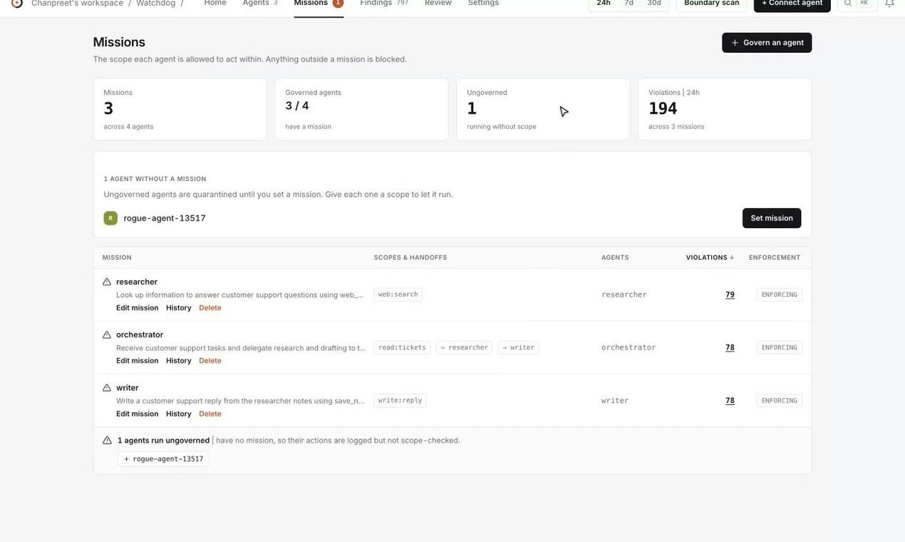Click ENFORCING badge in writer row

779,401
